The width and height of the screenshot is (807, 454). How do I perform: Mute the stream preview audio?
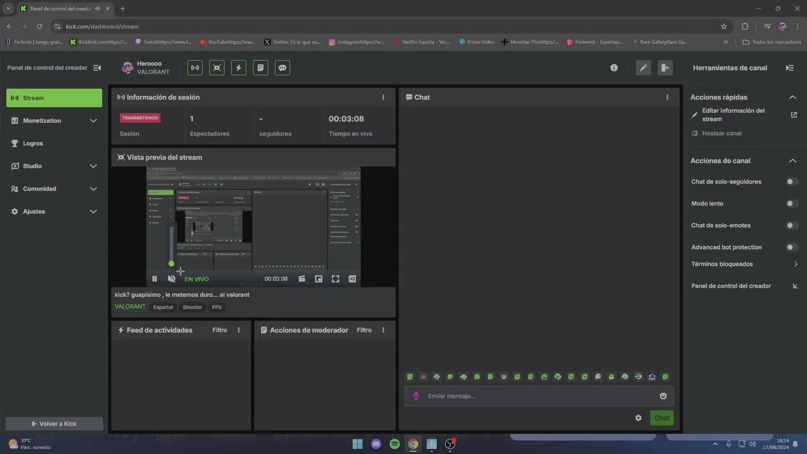coord(171,278)
